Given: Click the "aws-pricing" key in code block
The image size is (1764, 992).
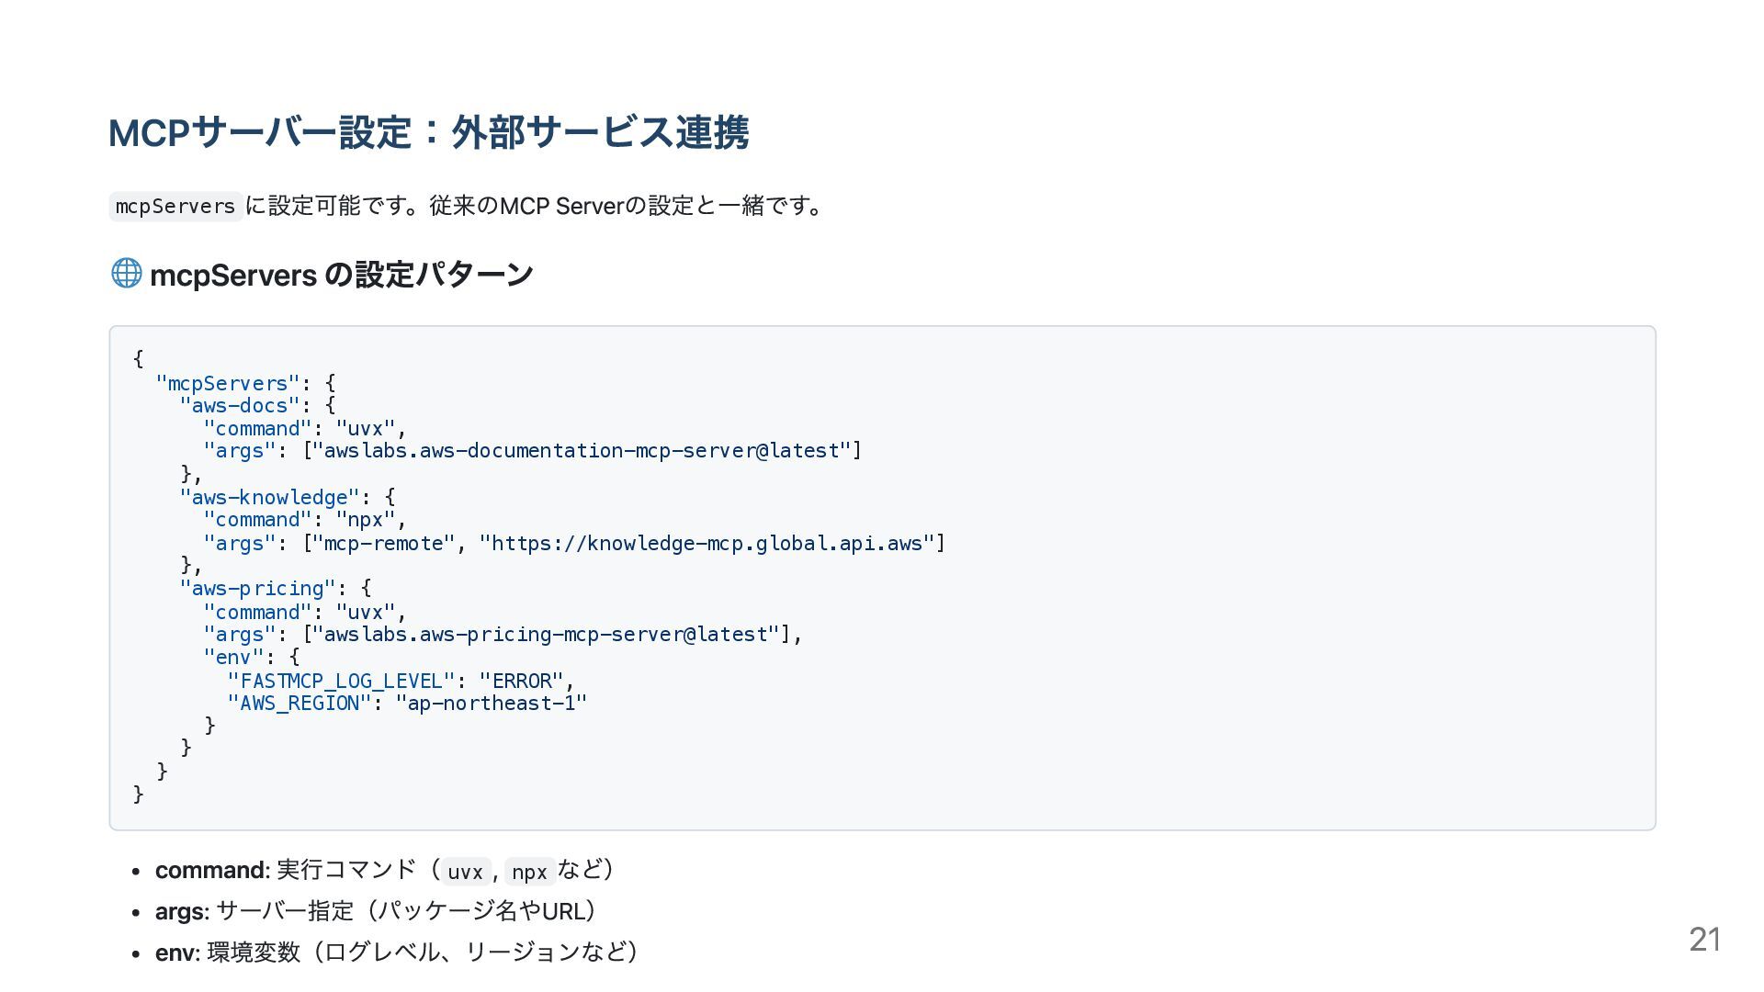Looking at the screenshot, I should 258,588.
